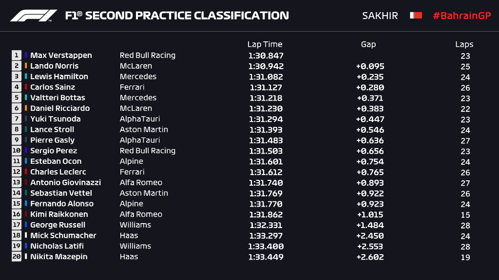Click George Russell's gap value +1.484
Viewport: 499px width, 280px height.
[370, 225]
